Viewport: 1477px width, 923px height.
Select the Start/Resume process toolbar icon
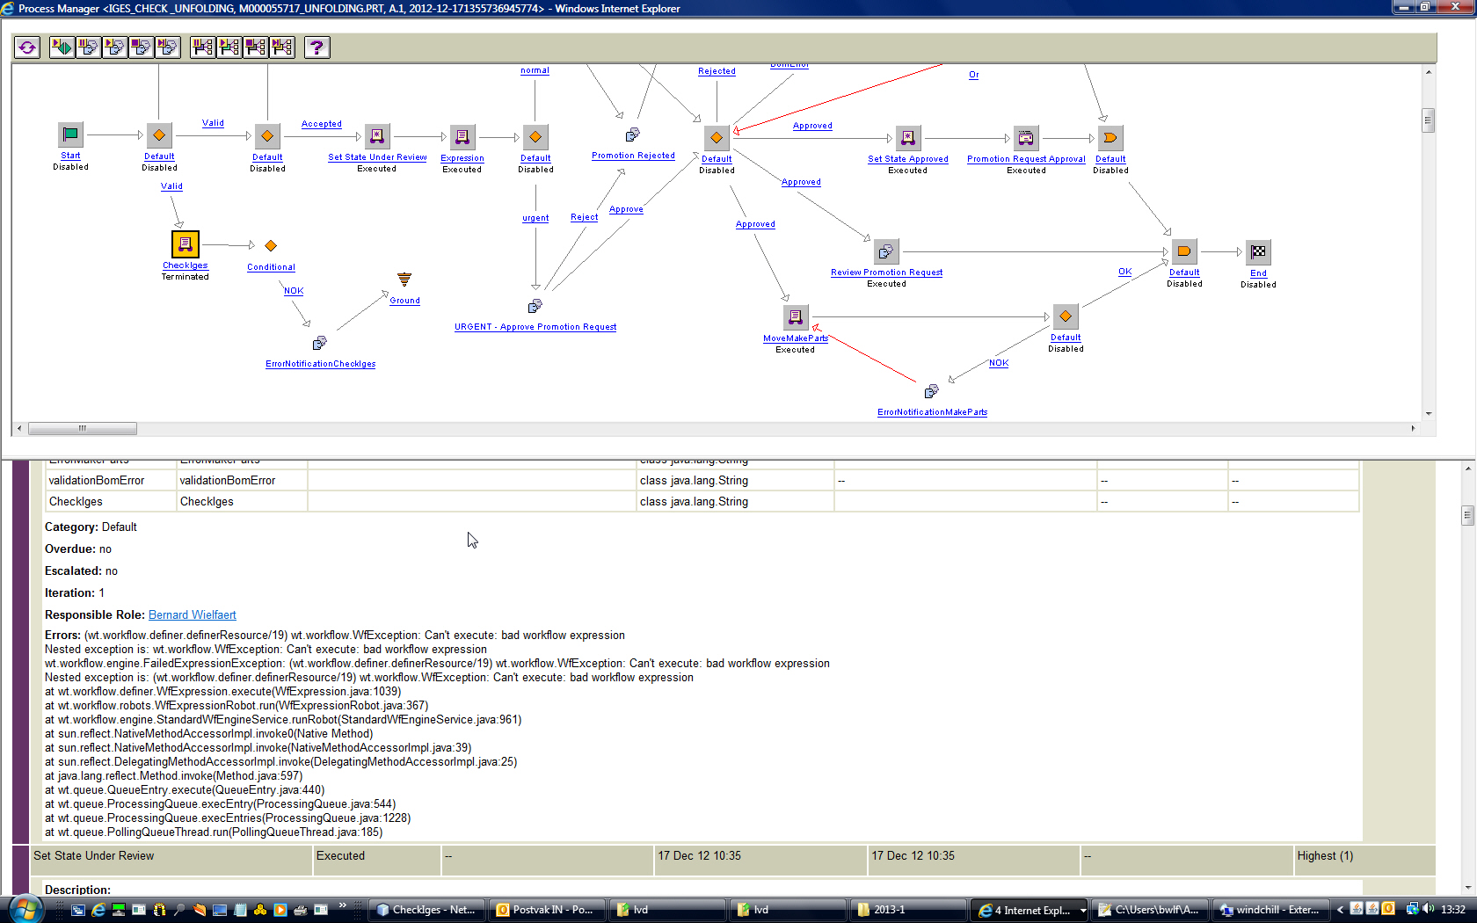[x=62, y=47]
